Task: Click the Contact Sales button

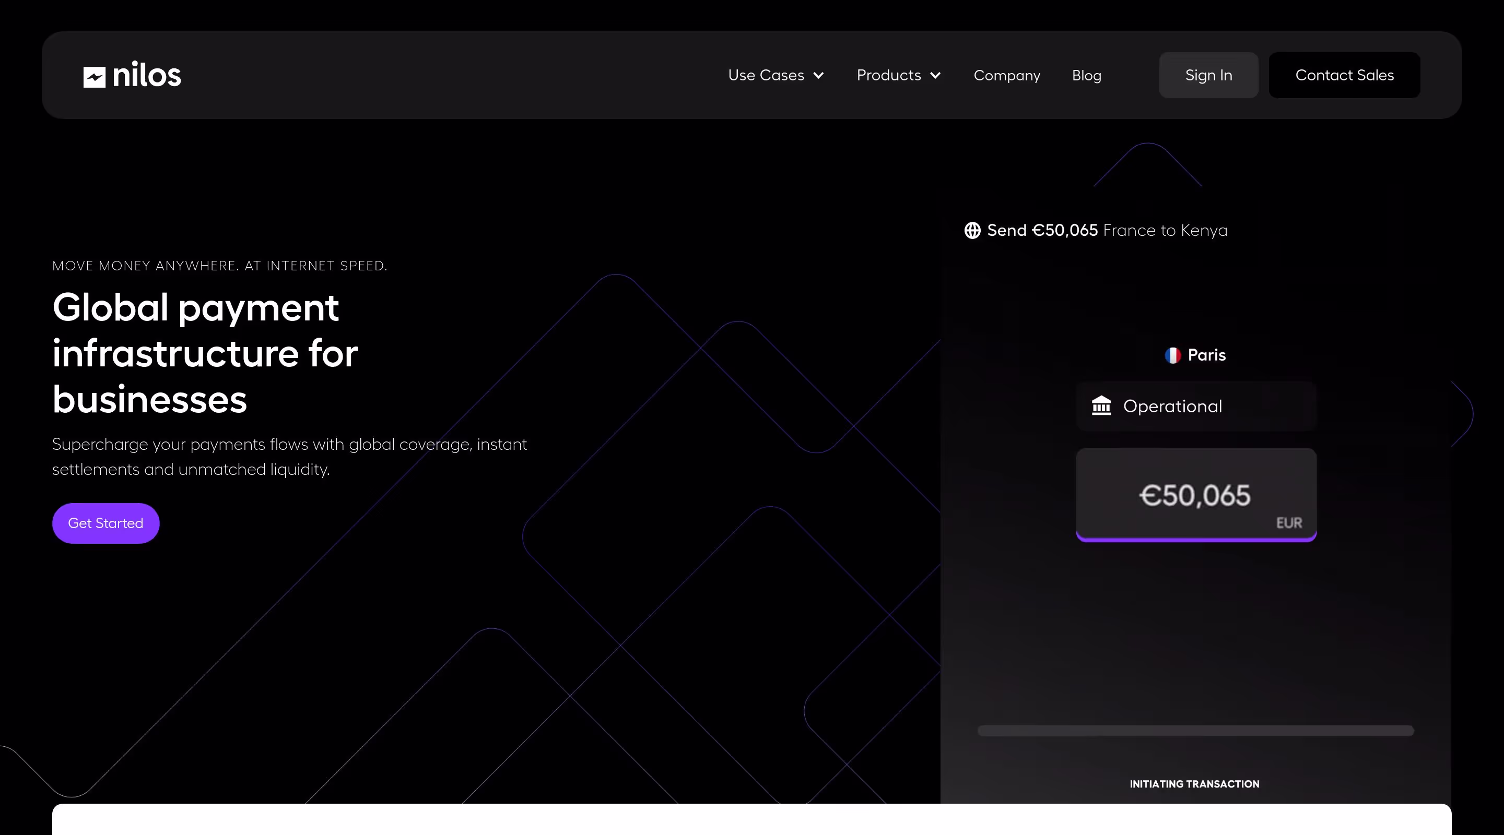Action: [x=1344, y=75]
